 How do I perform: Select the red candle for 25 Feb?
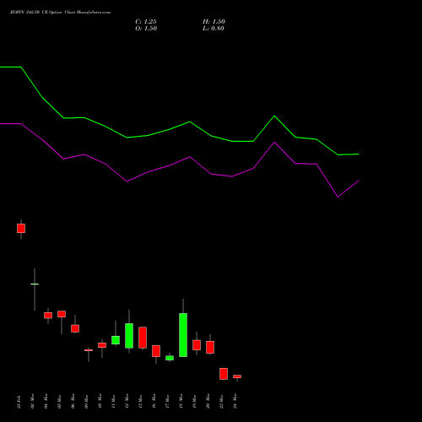[21, 228]
